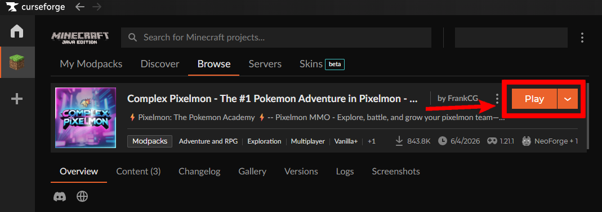Click the game controller version icon
Image resolution: width=602 pixels, height=212 pixels.
pyautogui.click(x=492, y=141)
